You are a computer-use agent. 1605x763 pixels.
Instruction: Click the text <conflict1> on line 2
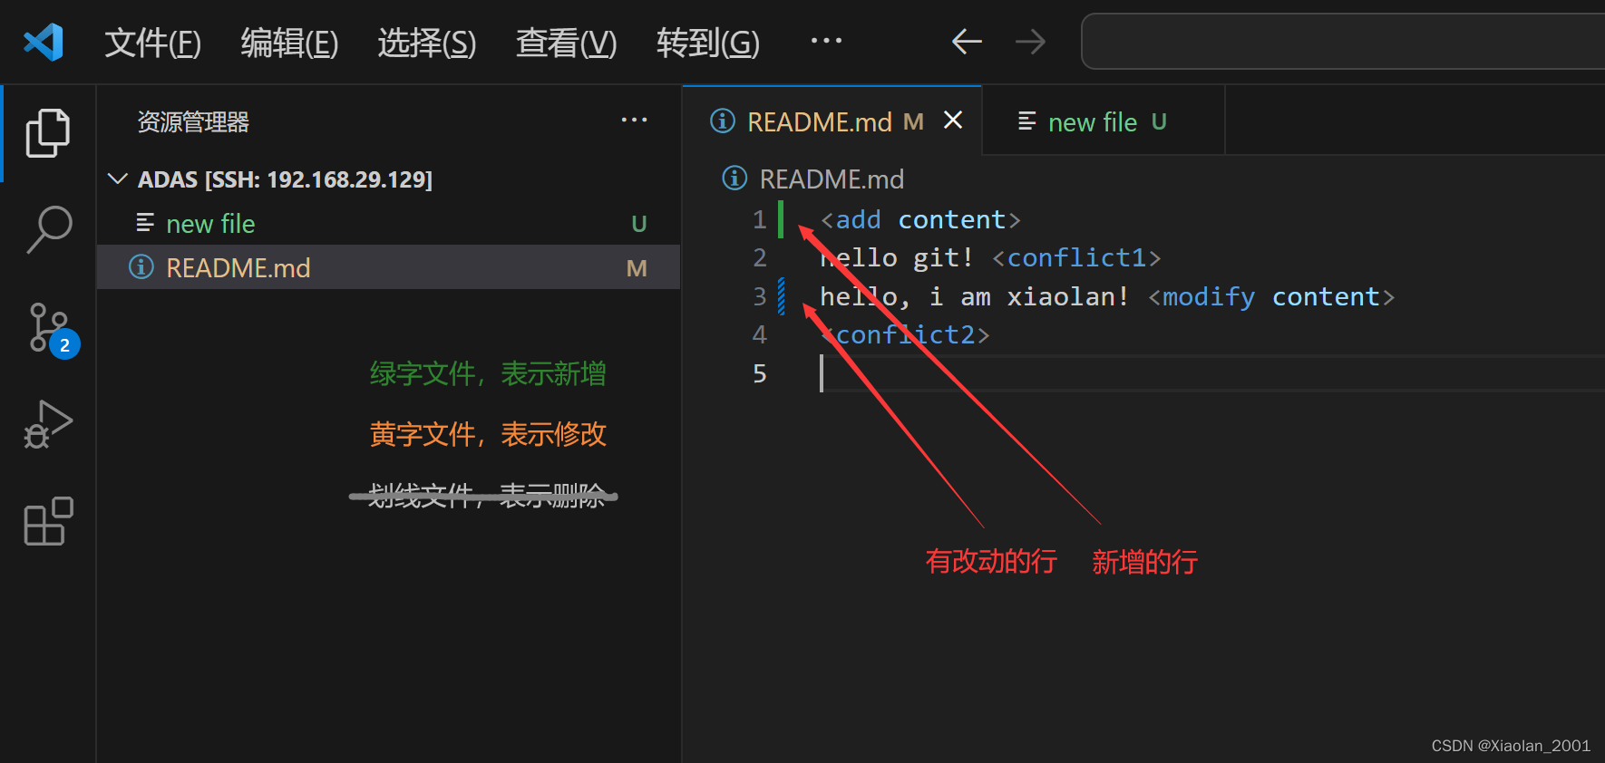coord(1076,258)
